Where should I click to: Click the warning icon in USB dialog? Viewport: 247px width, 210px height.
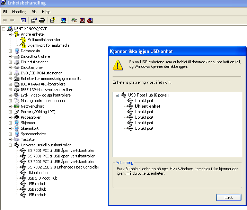point(118,65)
